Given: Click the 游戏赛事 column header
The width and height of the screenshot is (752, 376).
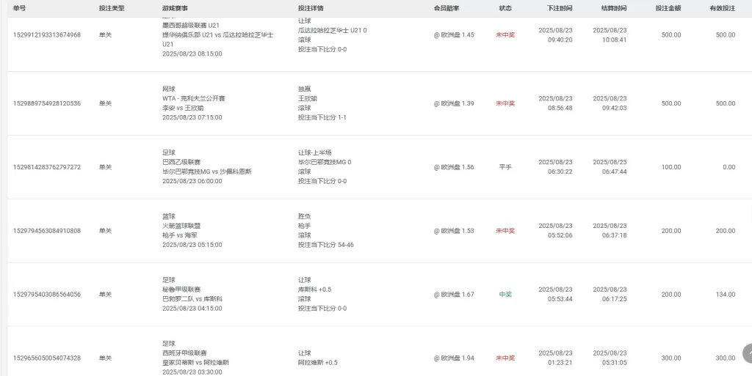Looking at the screenshot, I should coord(175,8).
